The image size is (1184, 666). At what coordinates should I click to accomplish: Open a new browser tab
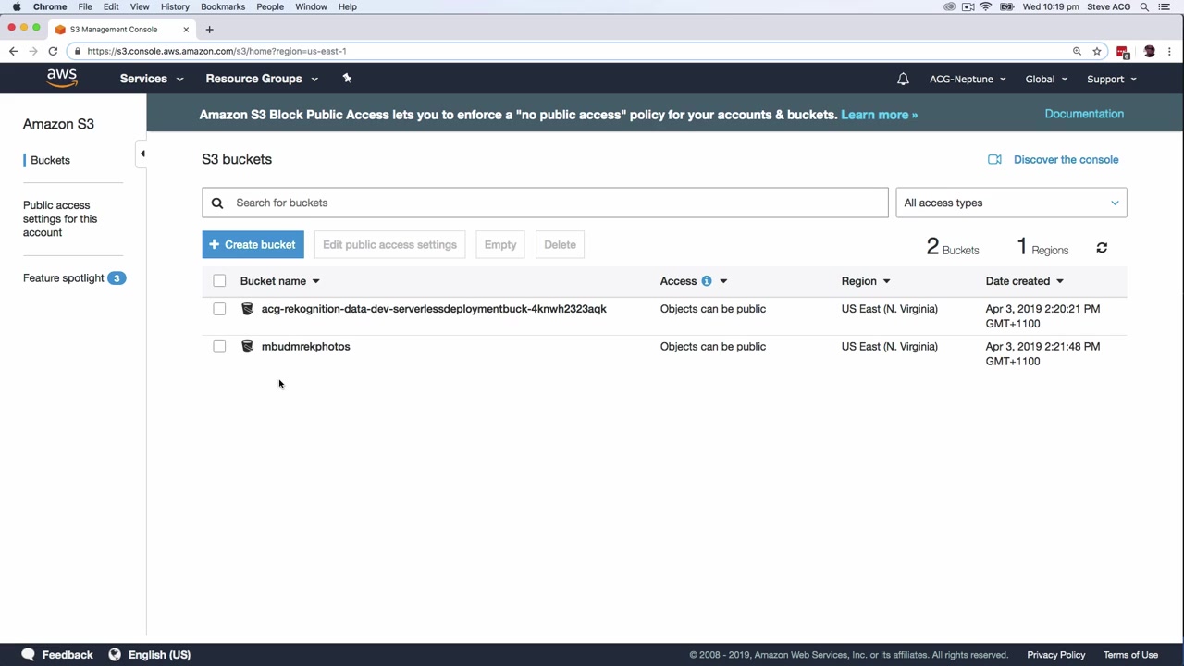click(209, 30)
